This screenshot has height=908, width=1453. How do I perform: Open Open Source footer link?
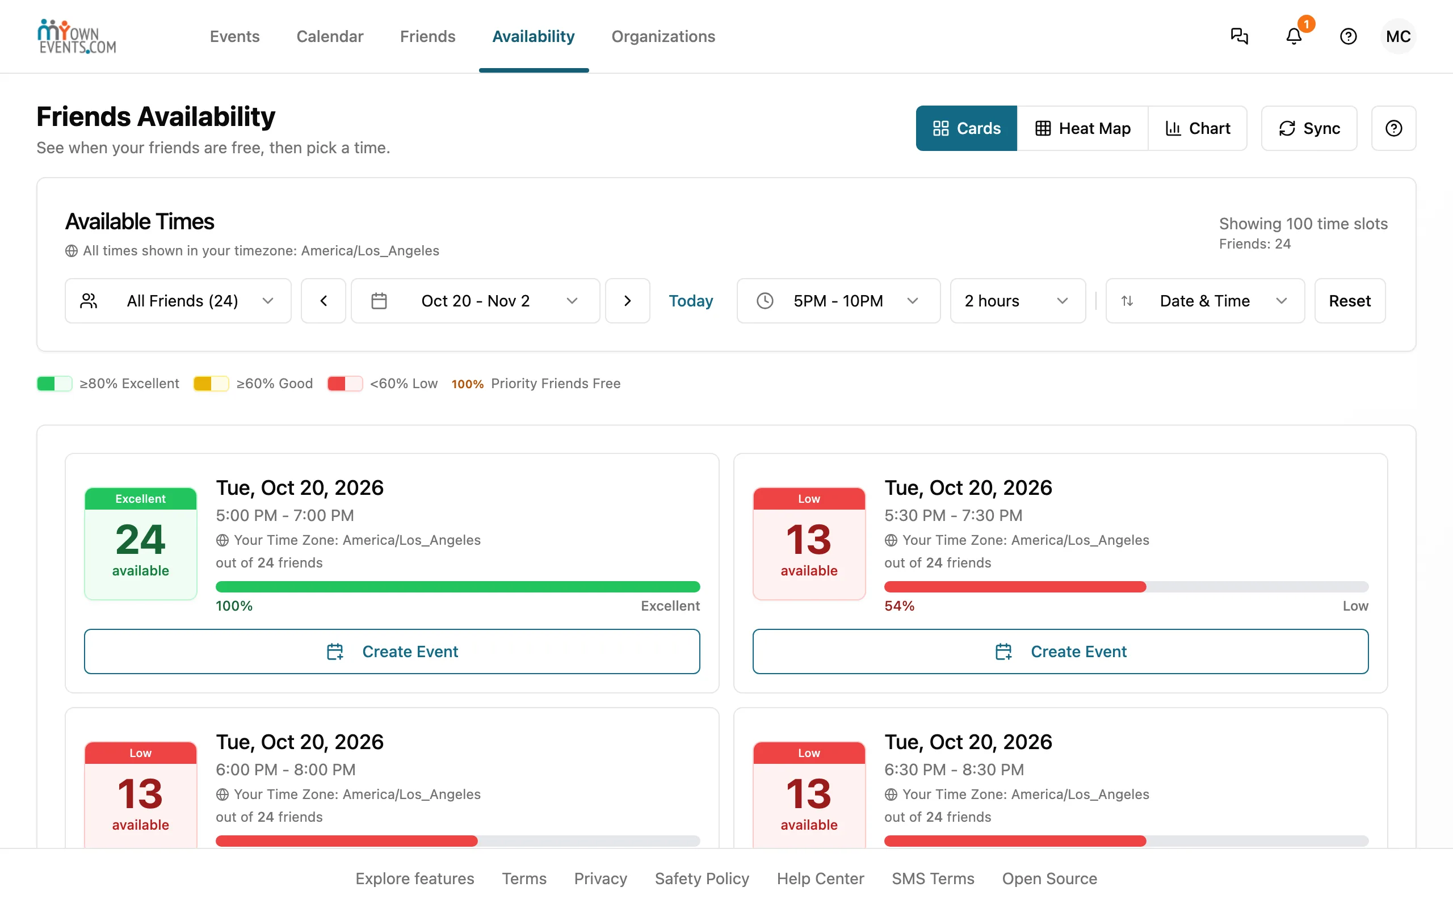[1049, 878]
